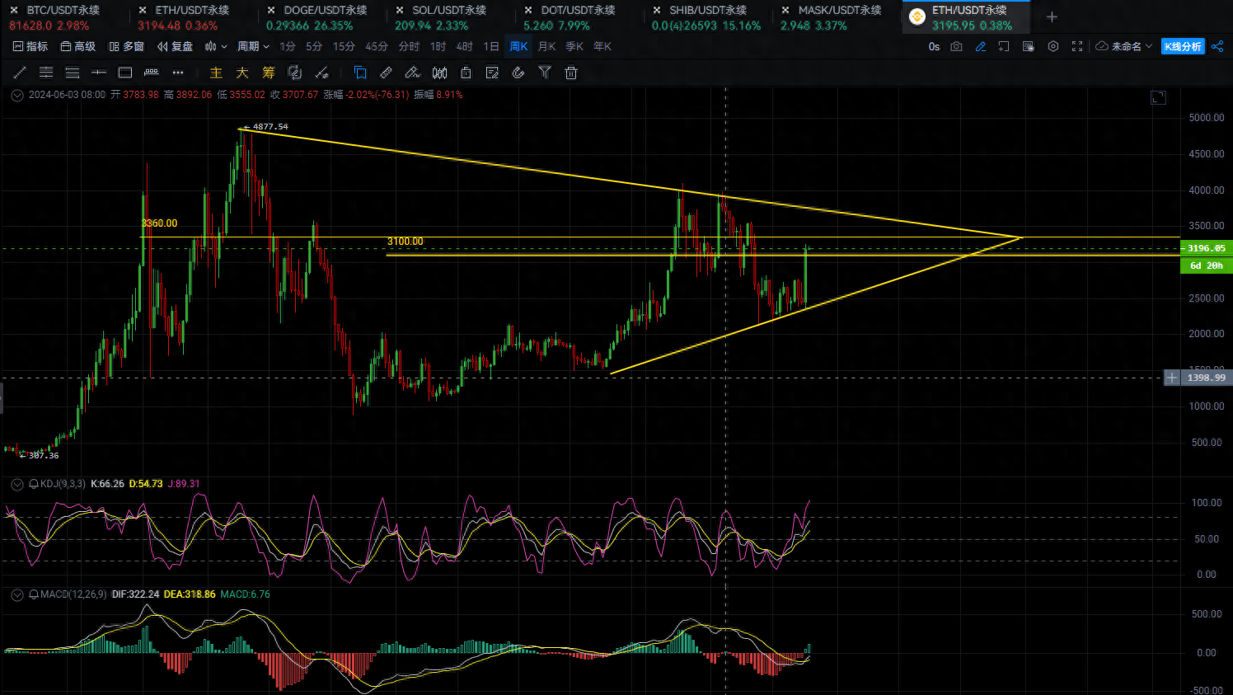Screen dimensions: 1233x695
Task: Open the 多窗 multi-window layout
Action: pyautogui.click(x=126, y=46)
